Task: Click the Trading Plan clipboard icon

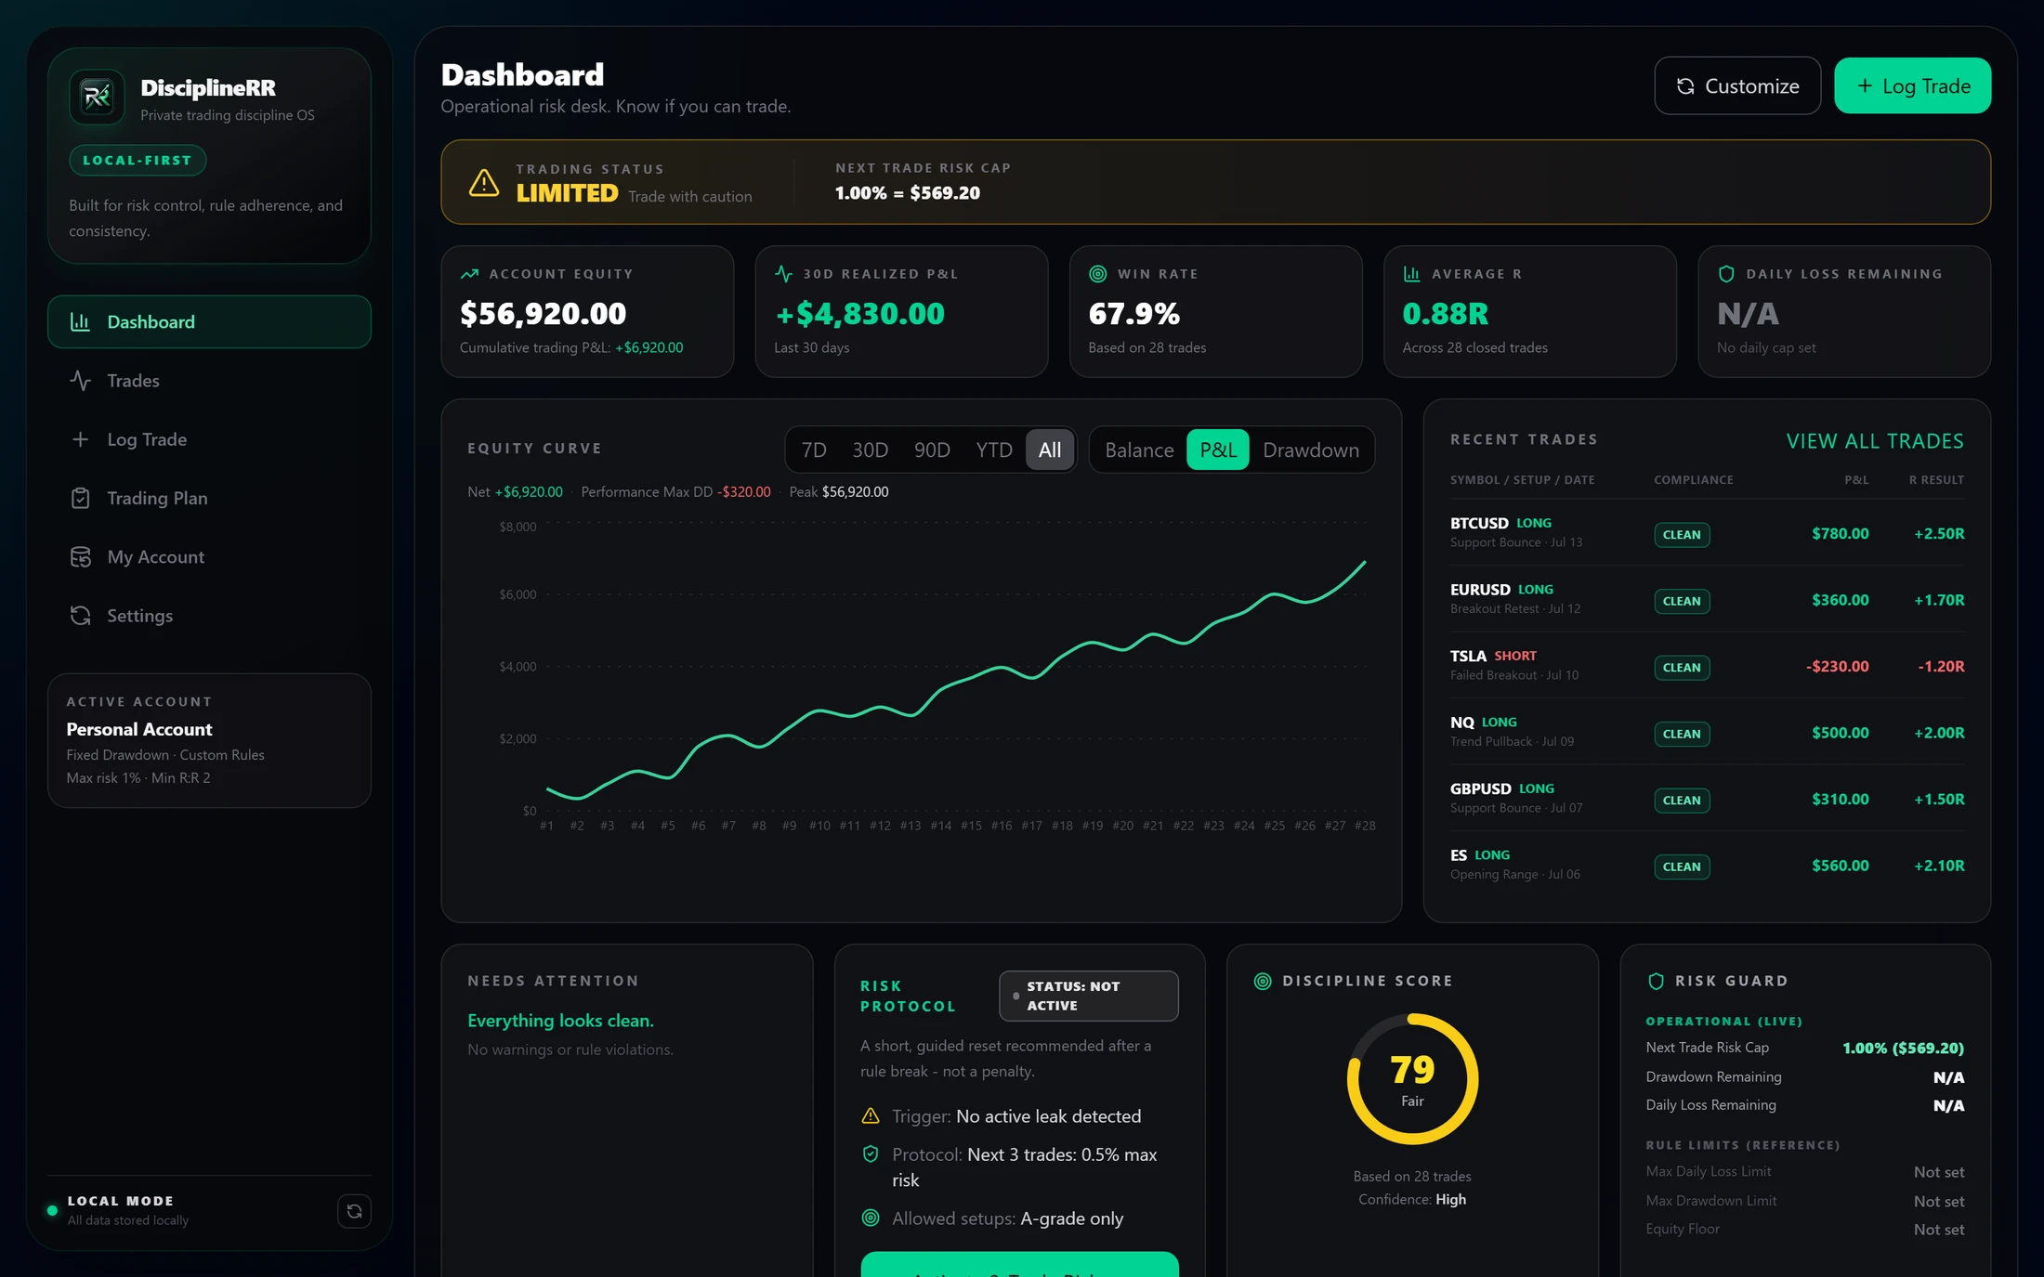Action: (x=80, y=498)
